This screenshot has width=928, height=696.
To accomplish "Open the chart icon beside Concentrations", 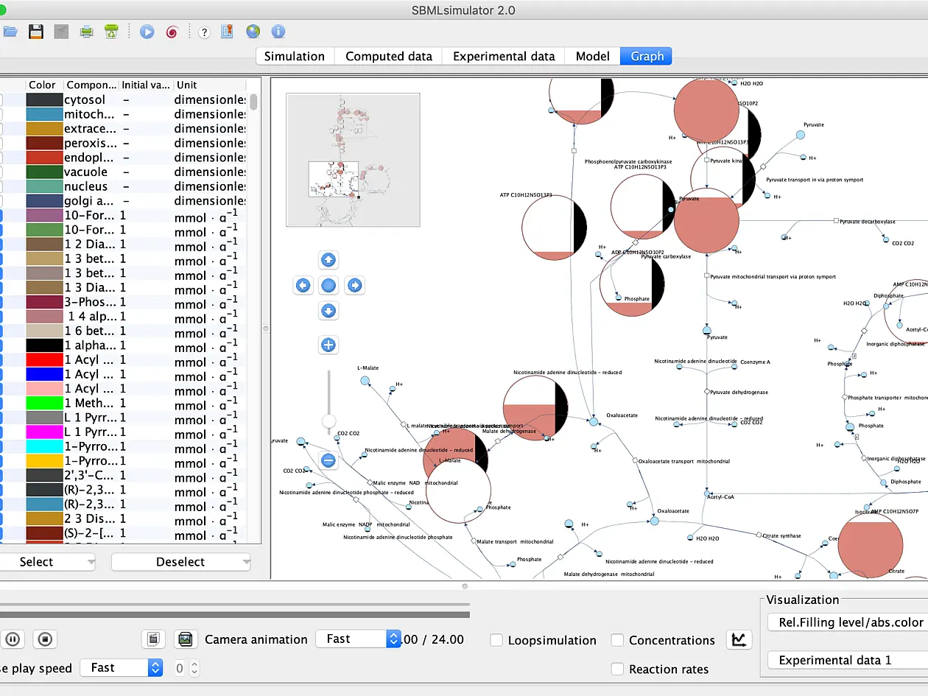I will (x=739, y=639).
